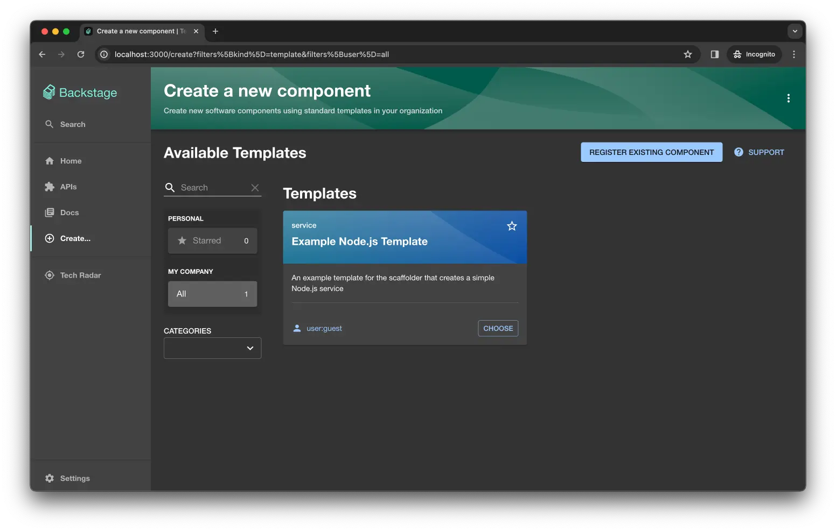Expand the Categories dropdown
Viewport: 836px width, 531px height.
(x=212, y=348)
